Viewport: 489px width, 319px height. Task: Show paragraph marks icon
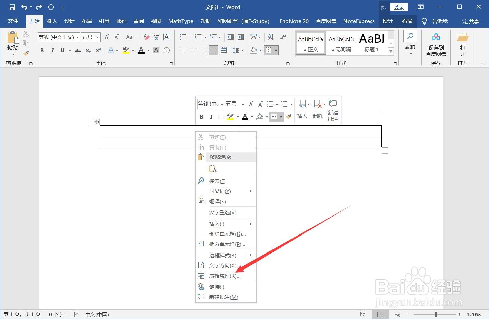pos(283,37)
